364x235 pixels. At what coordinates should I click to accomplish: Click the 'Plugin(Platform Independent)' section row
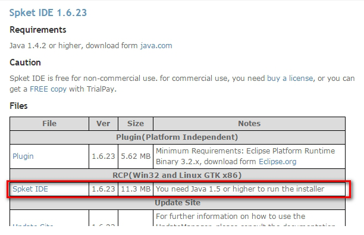(177, 137)
